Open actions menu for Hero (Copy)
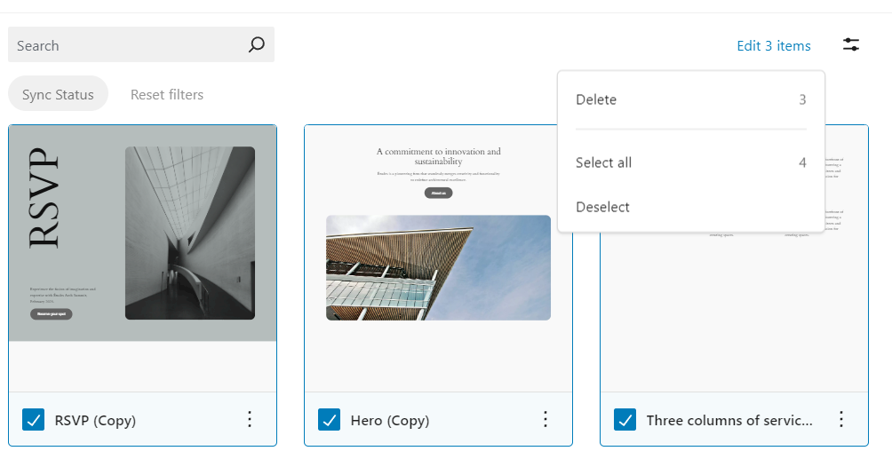Screen dimensions: 892x459 click(x=546, y=419)
